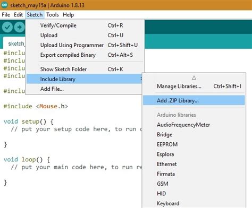Screen dimensions: 252x208
Task: Click the scroll-up triangle in library submenu
Action: coord(194,77)
